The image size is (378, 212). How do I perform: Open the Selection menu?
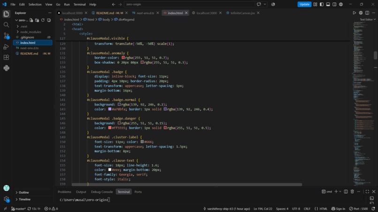pyautogui.click(x=35, y=4)
